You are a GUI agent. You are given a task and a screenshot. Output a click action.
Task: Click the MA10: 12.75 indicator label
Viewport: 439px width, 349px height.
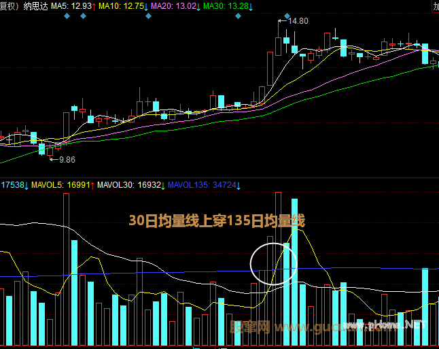point(123,6)
